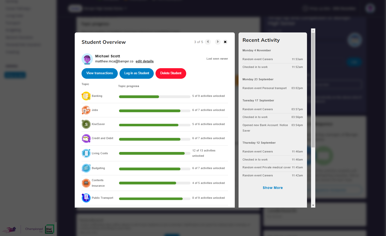Image resolution: width=386 pixels, height=236 pixels.
Task: Click the Recent Activity scrollbar thumb
Action: (x=313, y=90)
